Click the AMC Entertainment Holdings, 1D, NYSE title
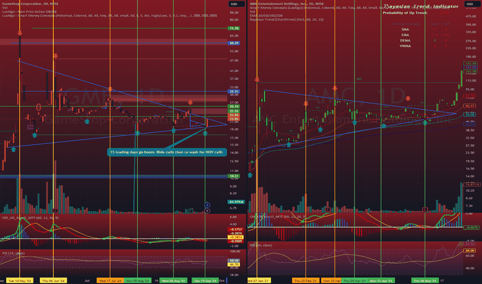This screenshot has height=284, width=482. [287, 4]
